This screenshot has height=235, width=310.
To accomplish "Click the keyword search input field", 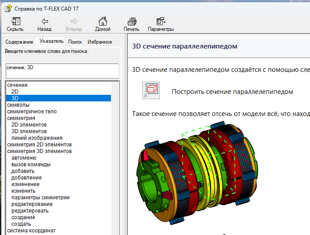I will click(62, 71).
